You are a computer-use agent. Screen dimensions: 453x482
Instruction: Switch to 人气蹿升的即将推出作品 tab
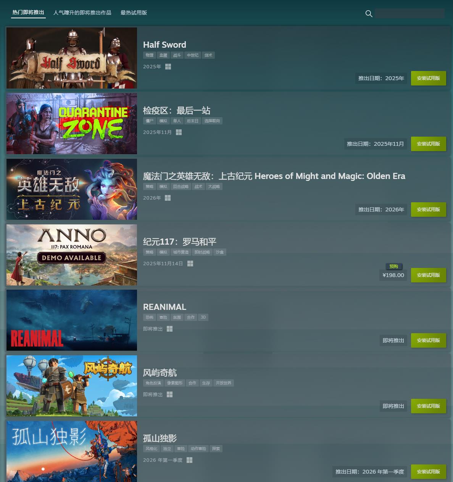pyautogui.click(x=82, y=13)
